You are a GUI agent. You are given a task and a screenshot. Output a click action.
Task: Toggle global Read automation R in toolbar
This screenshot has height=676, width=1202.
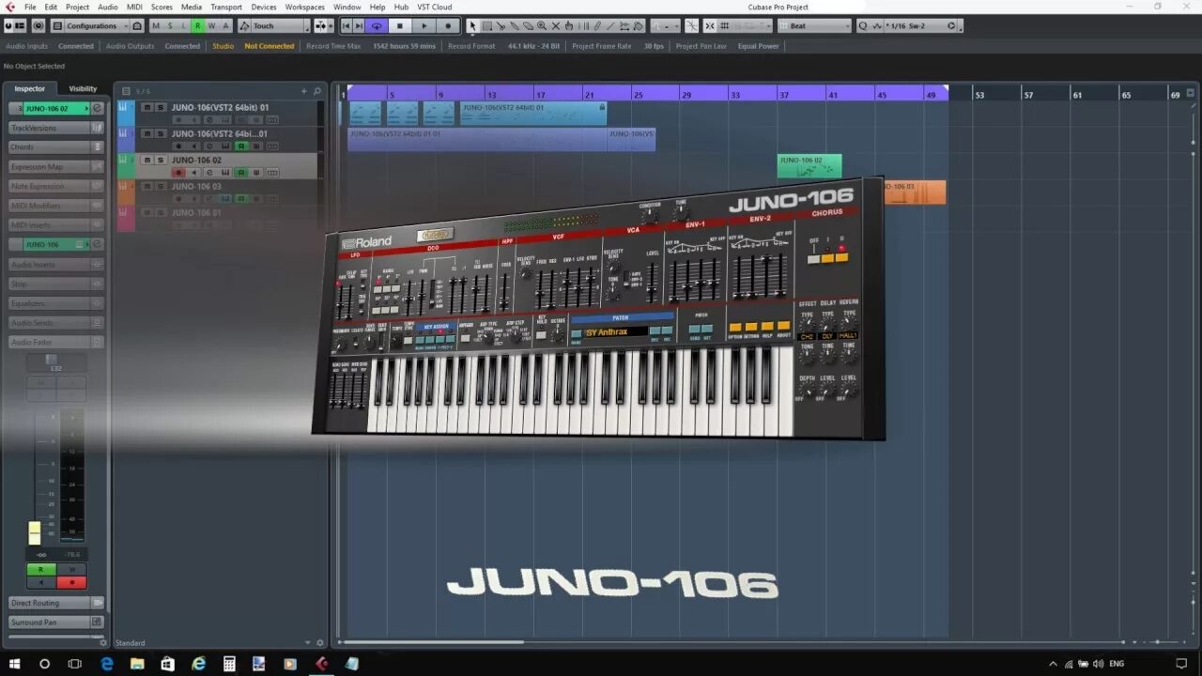[x=197, y=25]
